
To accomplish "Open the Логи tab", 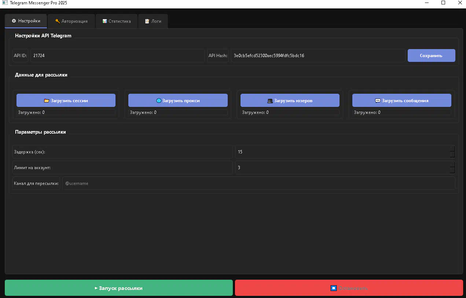I will coord(153,21).
